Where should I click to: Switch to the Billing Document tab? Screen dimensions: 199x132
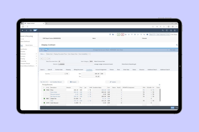pos(78,69)
